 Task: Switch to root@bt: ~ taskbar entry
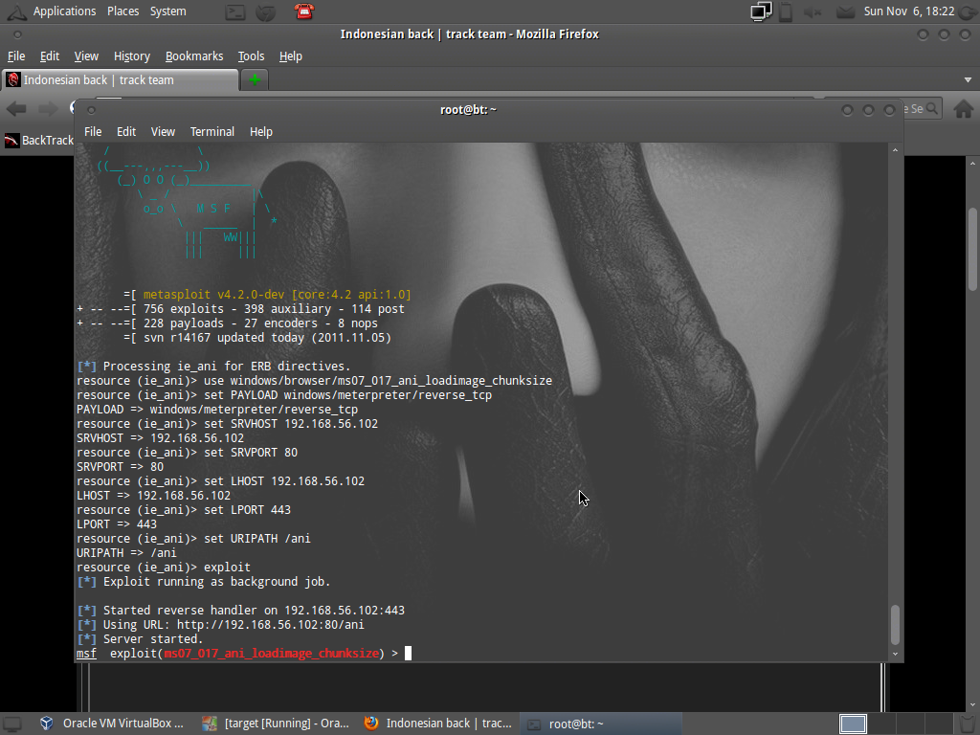[600, 724]
